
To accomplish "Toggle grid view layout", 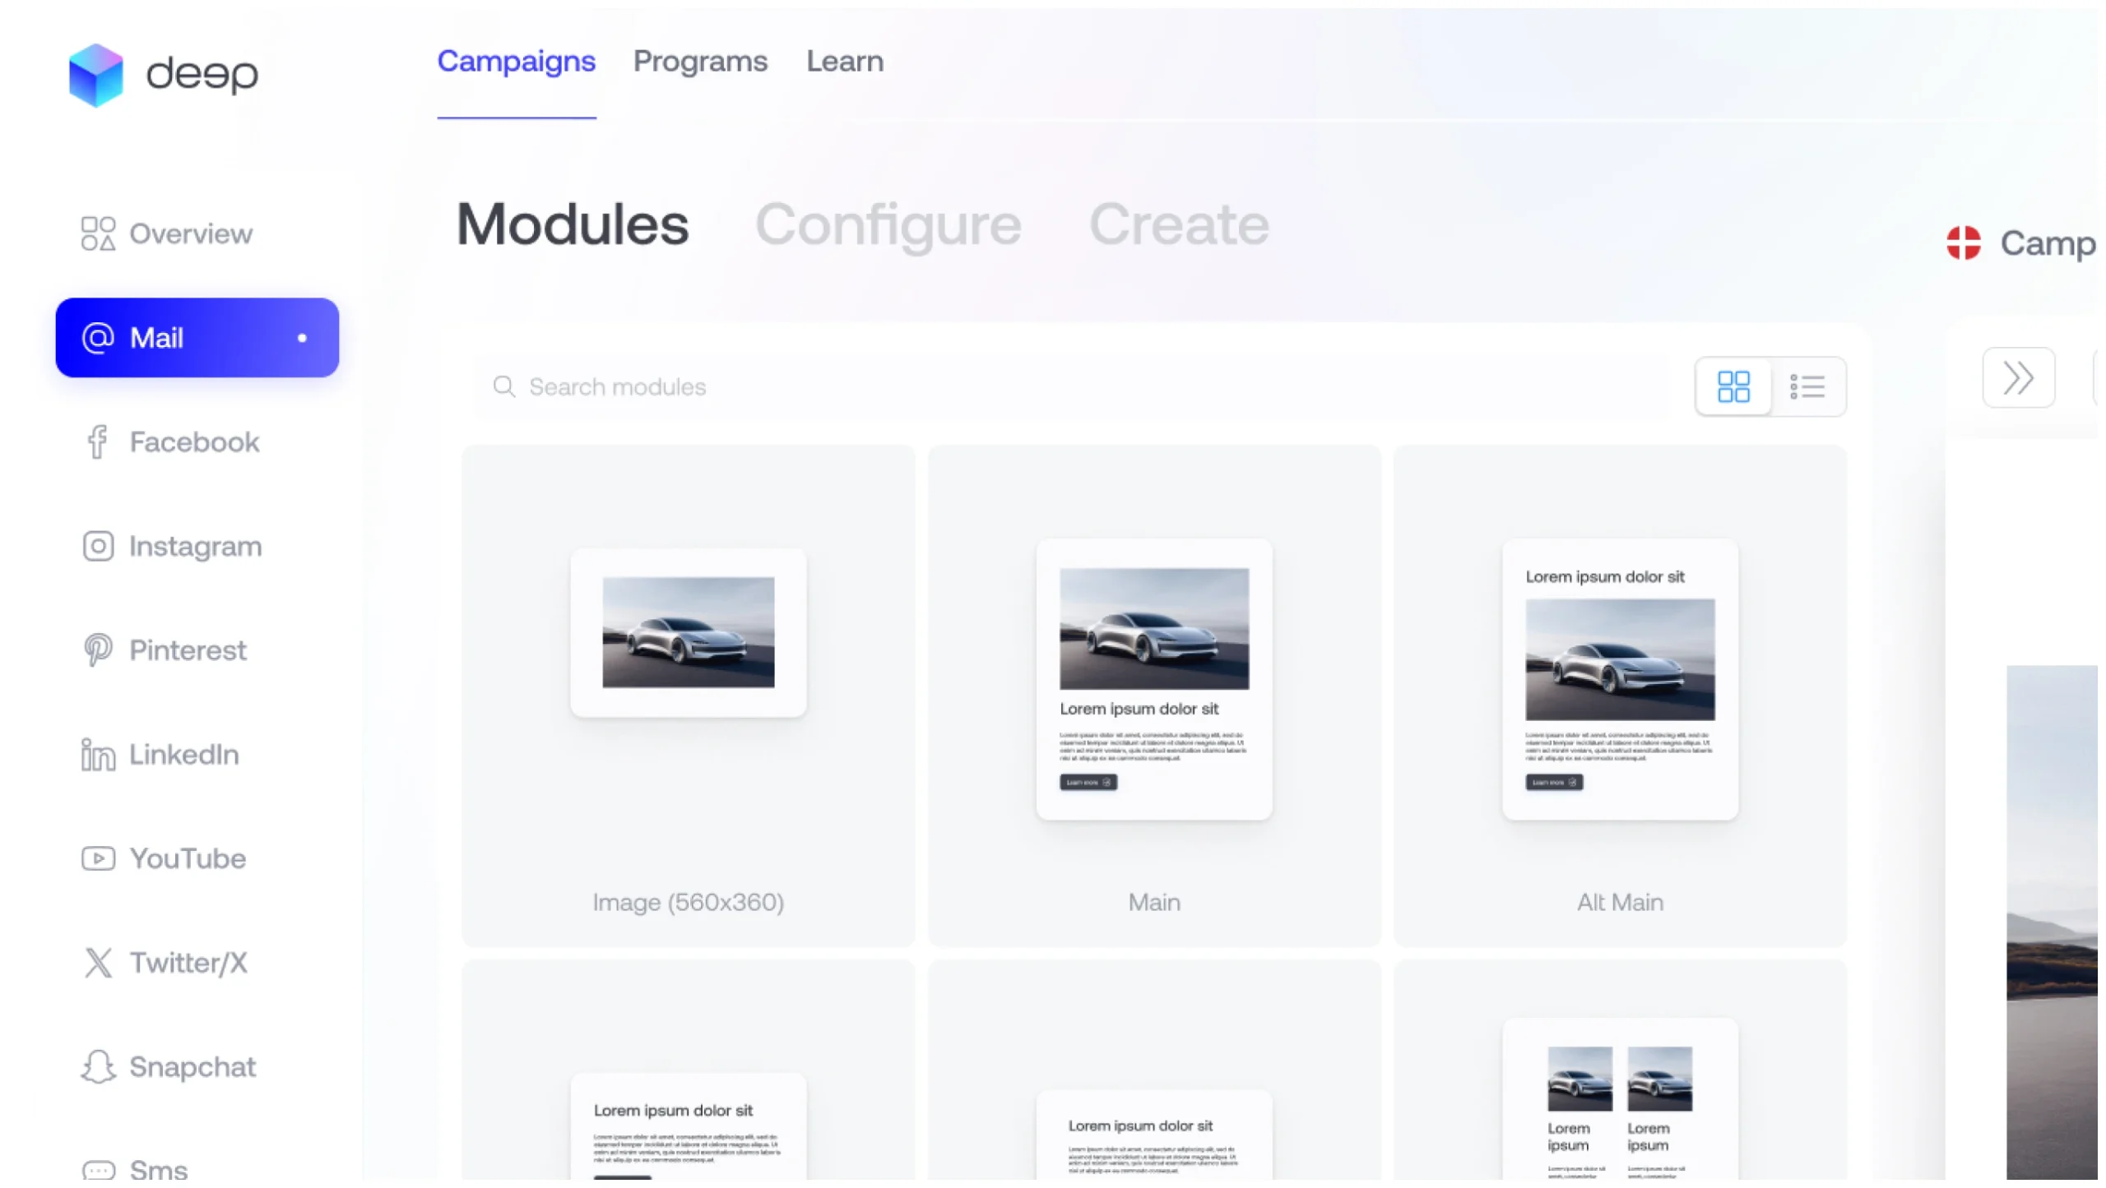I will [x=1733, y=386].
